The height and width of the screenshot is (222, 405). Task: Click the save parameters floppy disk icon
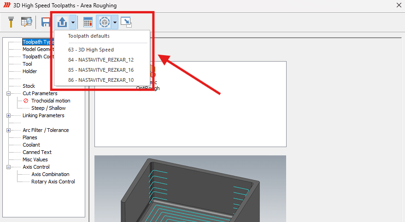click(46, 22)
